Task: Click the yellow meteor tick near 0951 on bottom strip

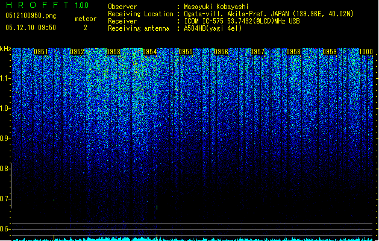Action: pyautogui.click(x=54, y=237)
